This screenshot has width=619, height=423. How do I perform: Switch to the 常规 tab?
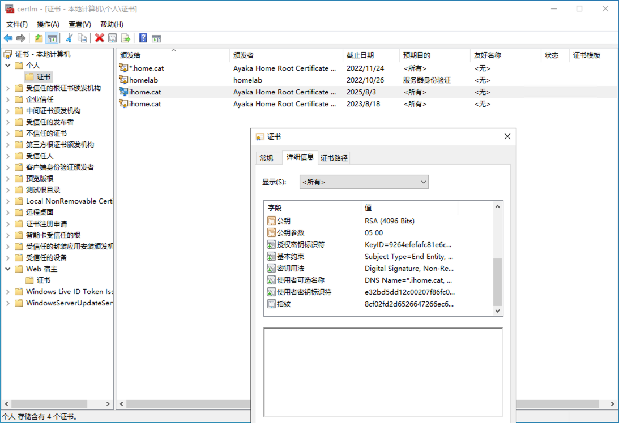(x=266, y=158)
